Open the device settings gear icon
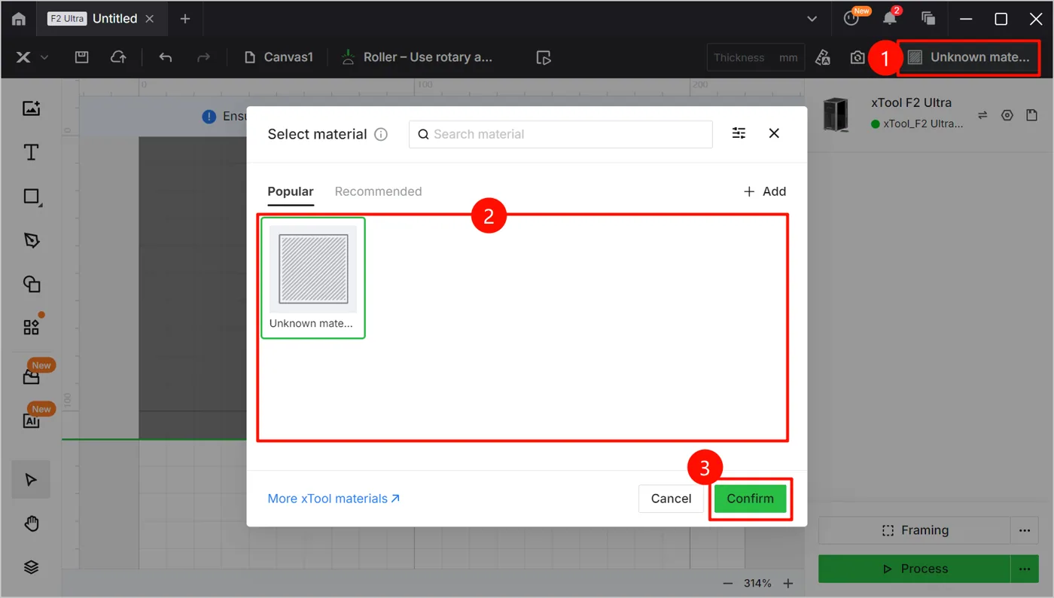The height and width of the screenshot is (598, 1054). (1007, 115)
